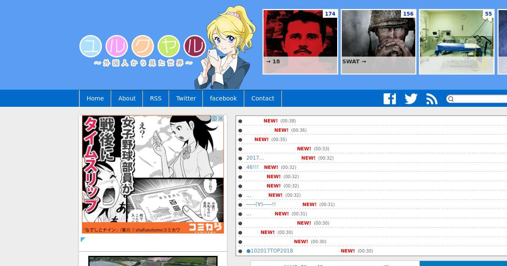507x266 pixels.
Task: Open the '46!!!' news link
Action: [253, 167]
